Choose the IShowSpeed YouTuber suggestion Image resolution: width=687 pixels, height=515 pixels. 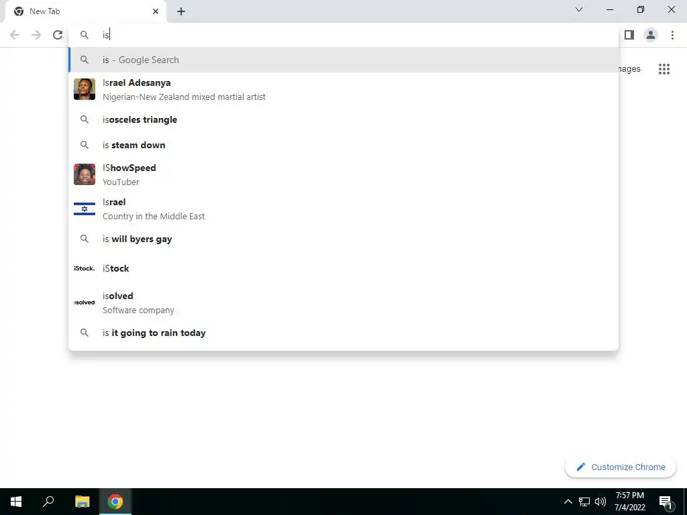click(343, 174)
